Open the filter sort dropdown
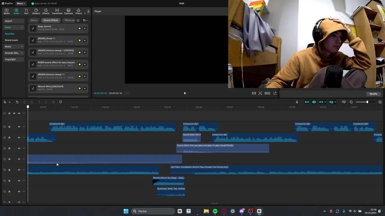Screen dimensions: 385x216 pyautogui.click(x=85, y=20)
